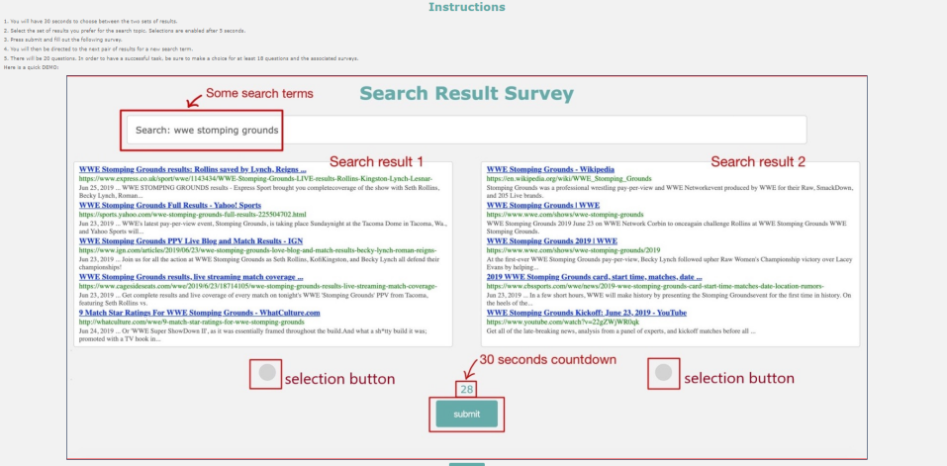Screen dimensions: 947x466
Task: Click the 'Here is a quick DEMO' text
Action: (x=31, y=67)
